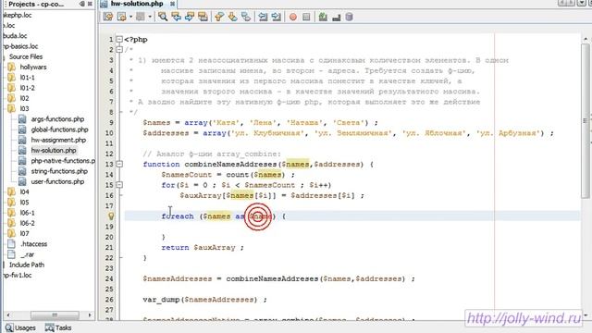Open global-functions.php in the project tree
Image resolution: width=592 pixels, height=333 pixels.
[59, 129]
